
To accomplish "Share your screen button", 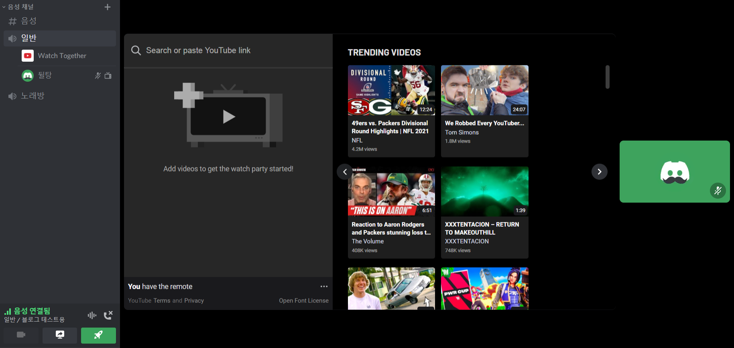I will pyautogui.click(x=60, y=336).
